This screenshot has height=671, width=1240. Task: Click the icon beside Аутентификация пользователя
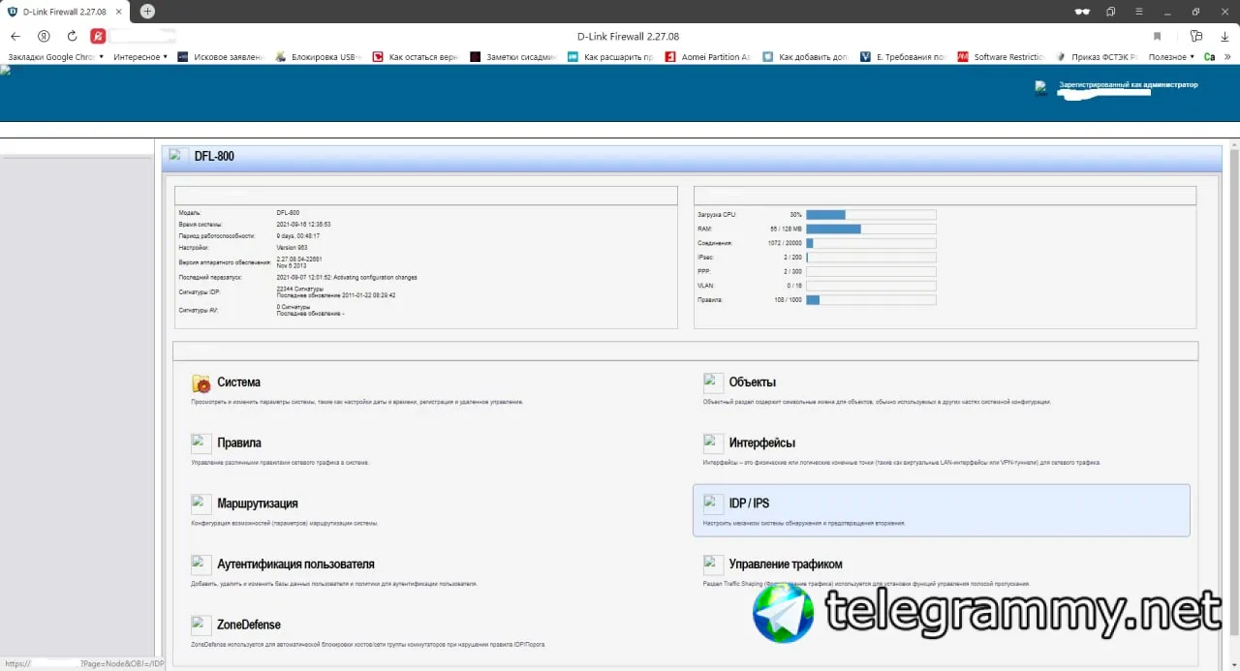point(201,564)
